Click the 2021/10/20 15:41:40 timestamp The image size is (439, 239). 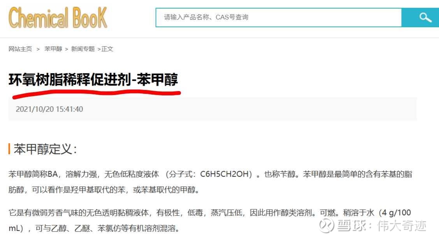point(49,109)
